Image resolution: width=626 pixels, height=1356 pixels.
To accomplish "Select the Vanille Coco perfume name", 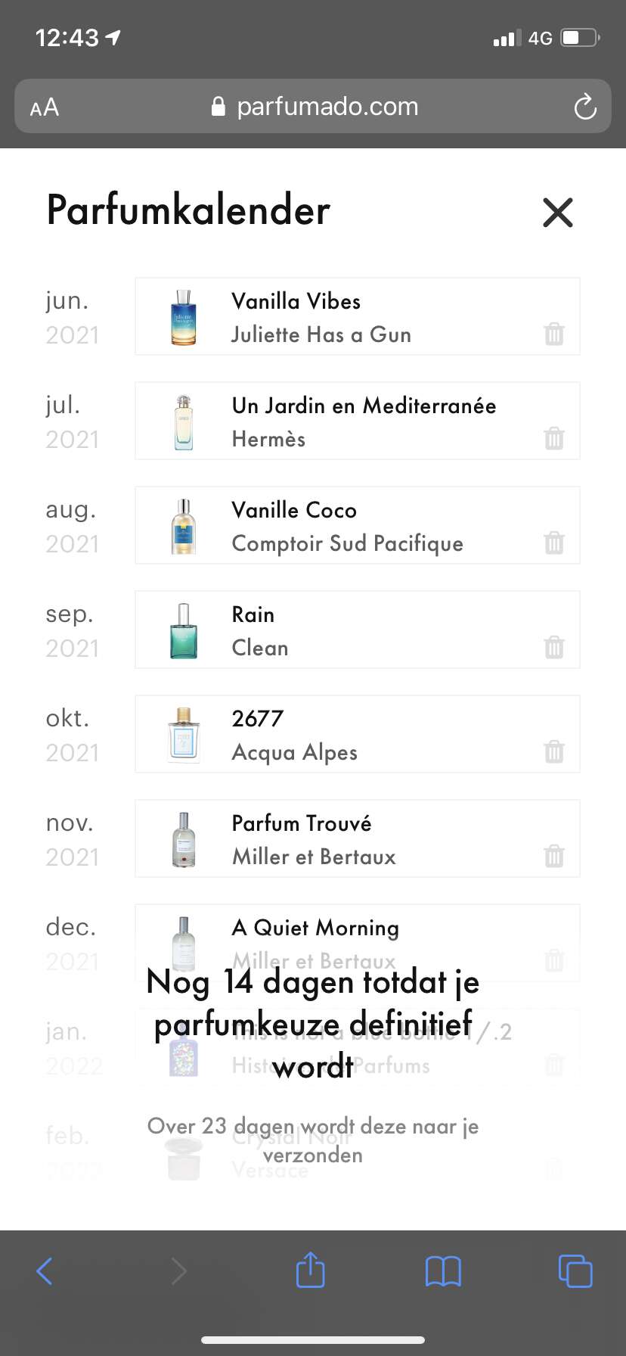I will tap(294, 510).
